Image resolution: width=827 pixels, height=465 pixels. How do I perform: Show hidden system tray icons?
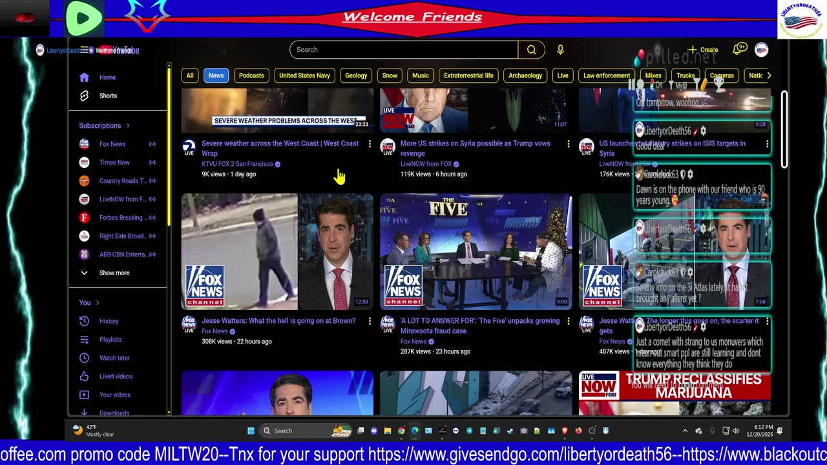(685, 431)
